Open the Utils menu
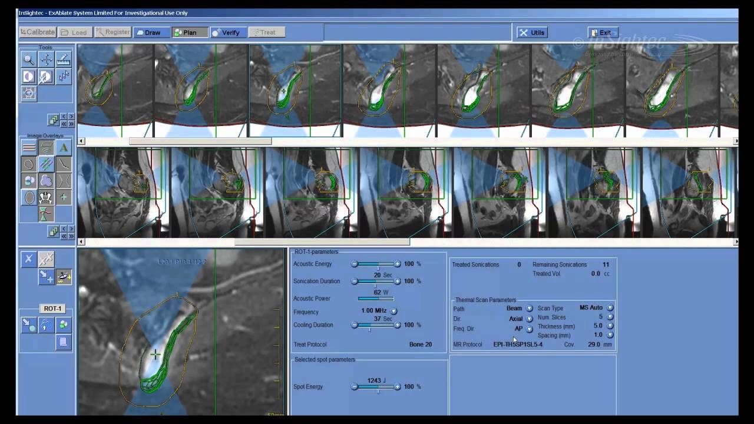 point(533,32)
